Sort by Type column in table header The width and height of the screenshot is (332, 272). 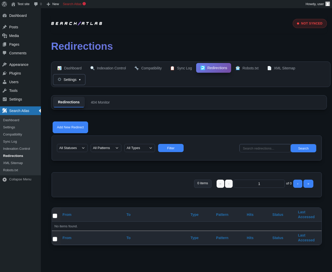[195, 215]
